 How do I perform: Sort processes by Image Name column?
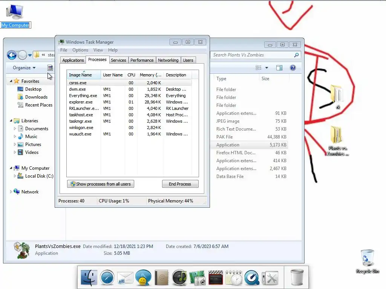(x=83, y=75)
